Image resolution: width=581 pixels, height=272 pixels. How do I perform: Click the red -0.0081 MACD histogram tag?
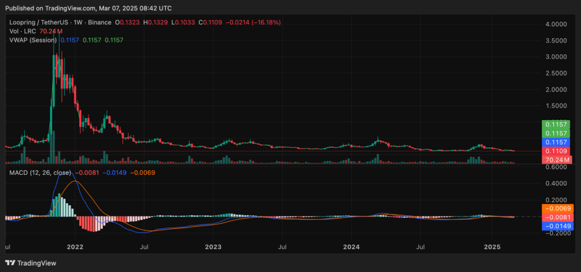557,217
